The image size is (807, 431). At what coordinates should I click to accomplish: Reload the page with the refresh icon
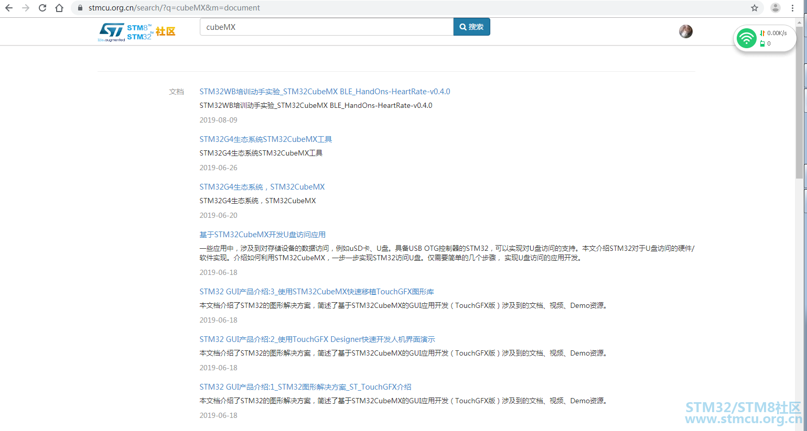pyautogui.click(x=42, y=8)
